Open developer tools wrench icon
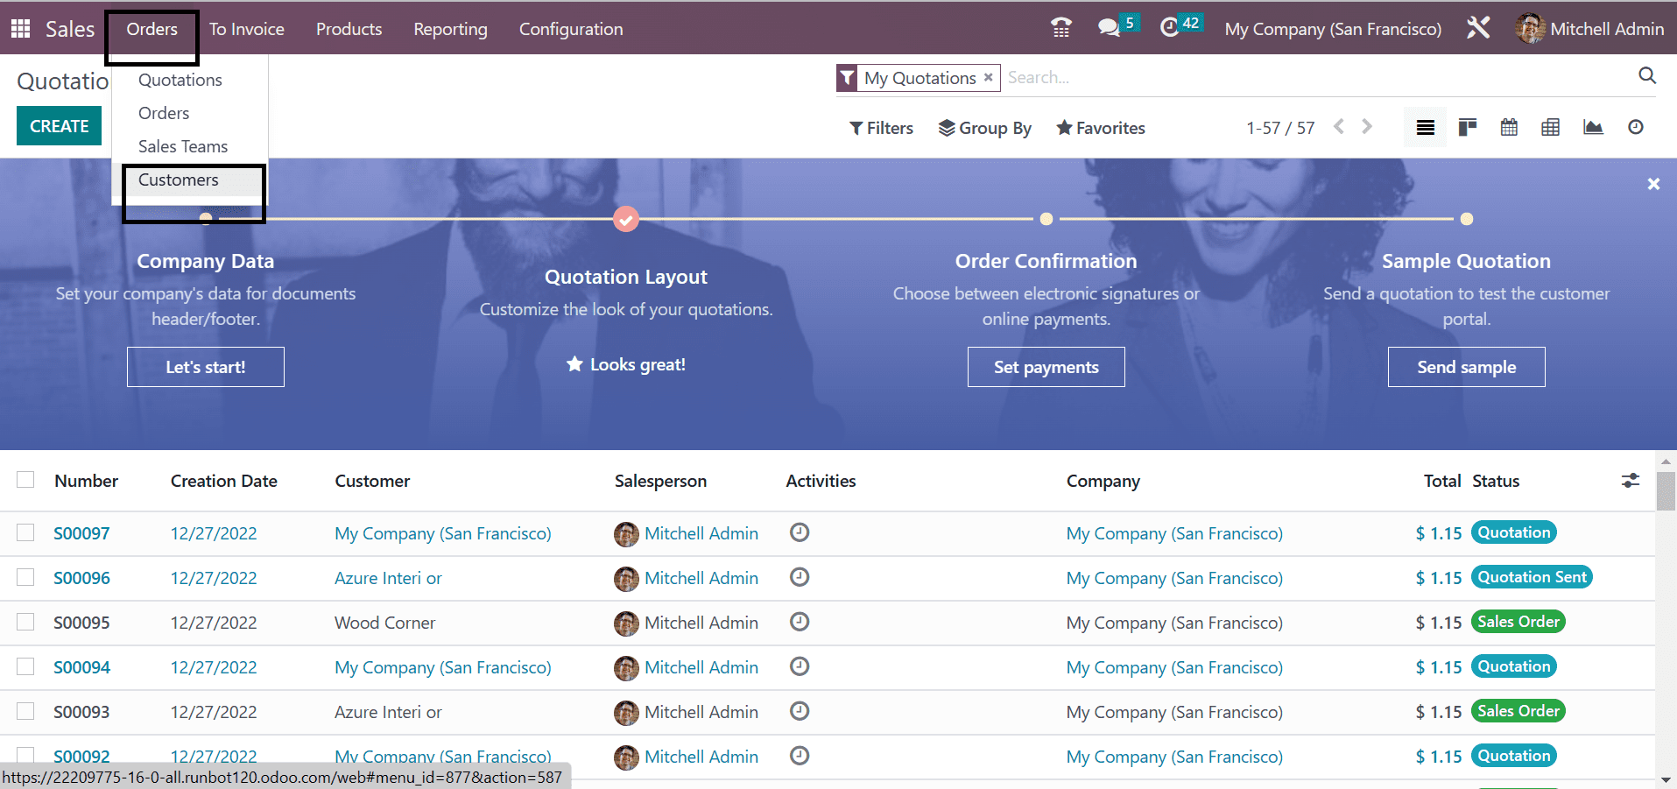Image resolution: width=1677 pixels, height=789 pixels. pyautogui.click(x=1478, y=28)
